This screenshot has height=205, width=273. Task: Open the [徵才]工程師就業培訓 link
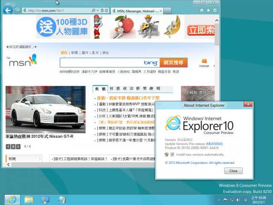tap(80, 159)
